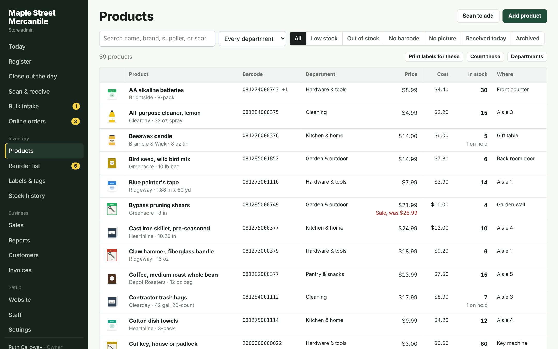Select the All filter tab
Image resolution: width=558 pixels, height=349 pixels.
(x=298, y=39)
